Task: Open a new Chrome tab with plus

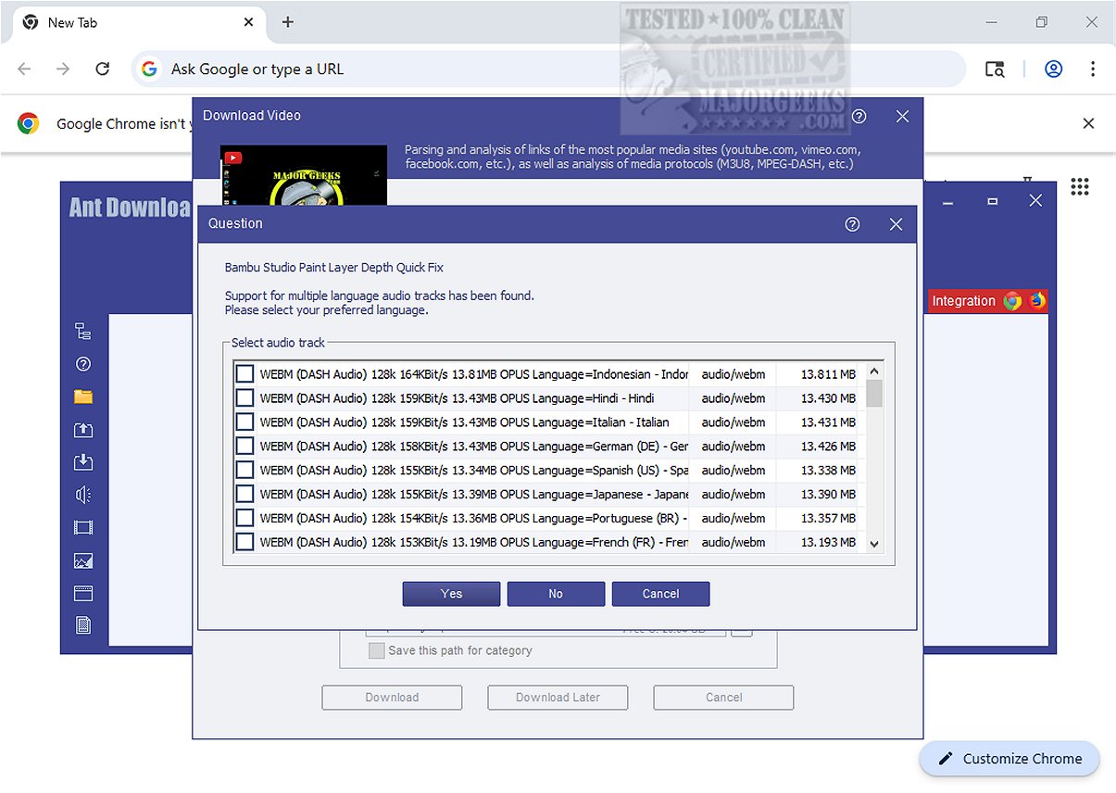Action: tap(288, 22)
